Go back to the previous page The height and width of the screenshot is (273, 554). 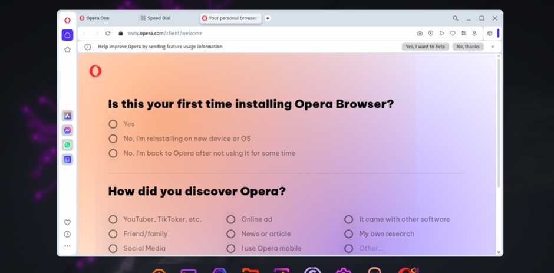[84, 33]
